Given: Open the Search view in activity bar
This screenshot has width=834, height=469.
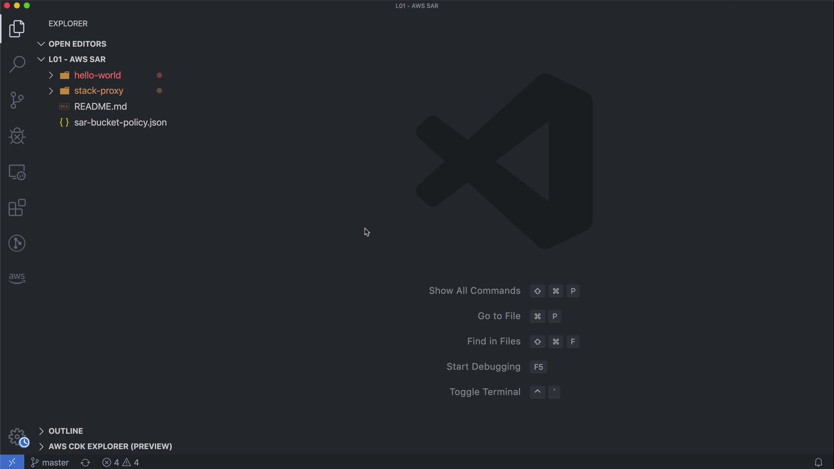Looking at the screenshot, I should click(x=17, y=64).
